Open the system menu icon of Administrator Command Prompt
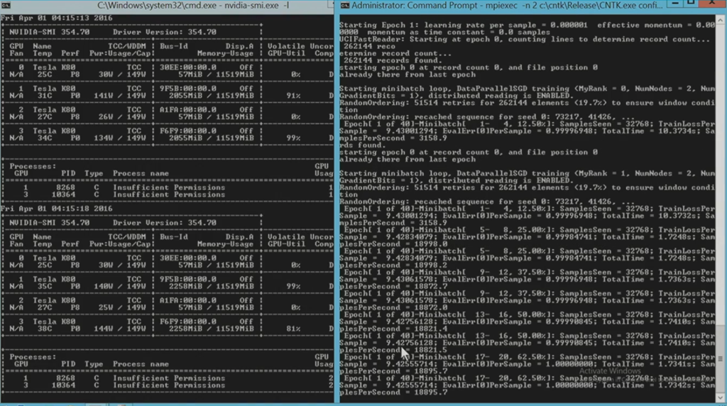The image size is (727, 406). coord(345,6)
